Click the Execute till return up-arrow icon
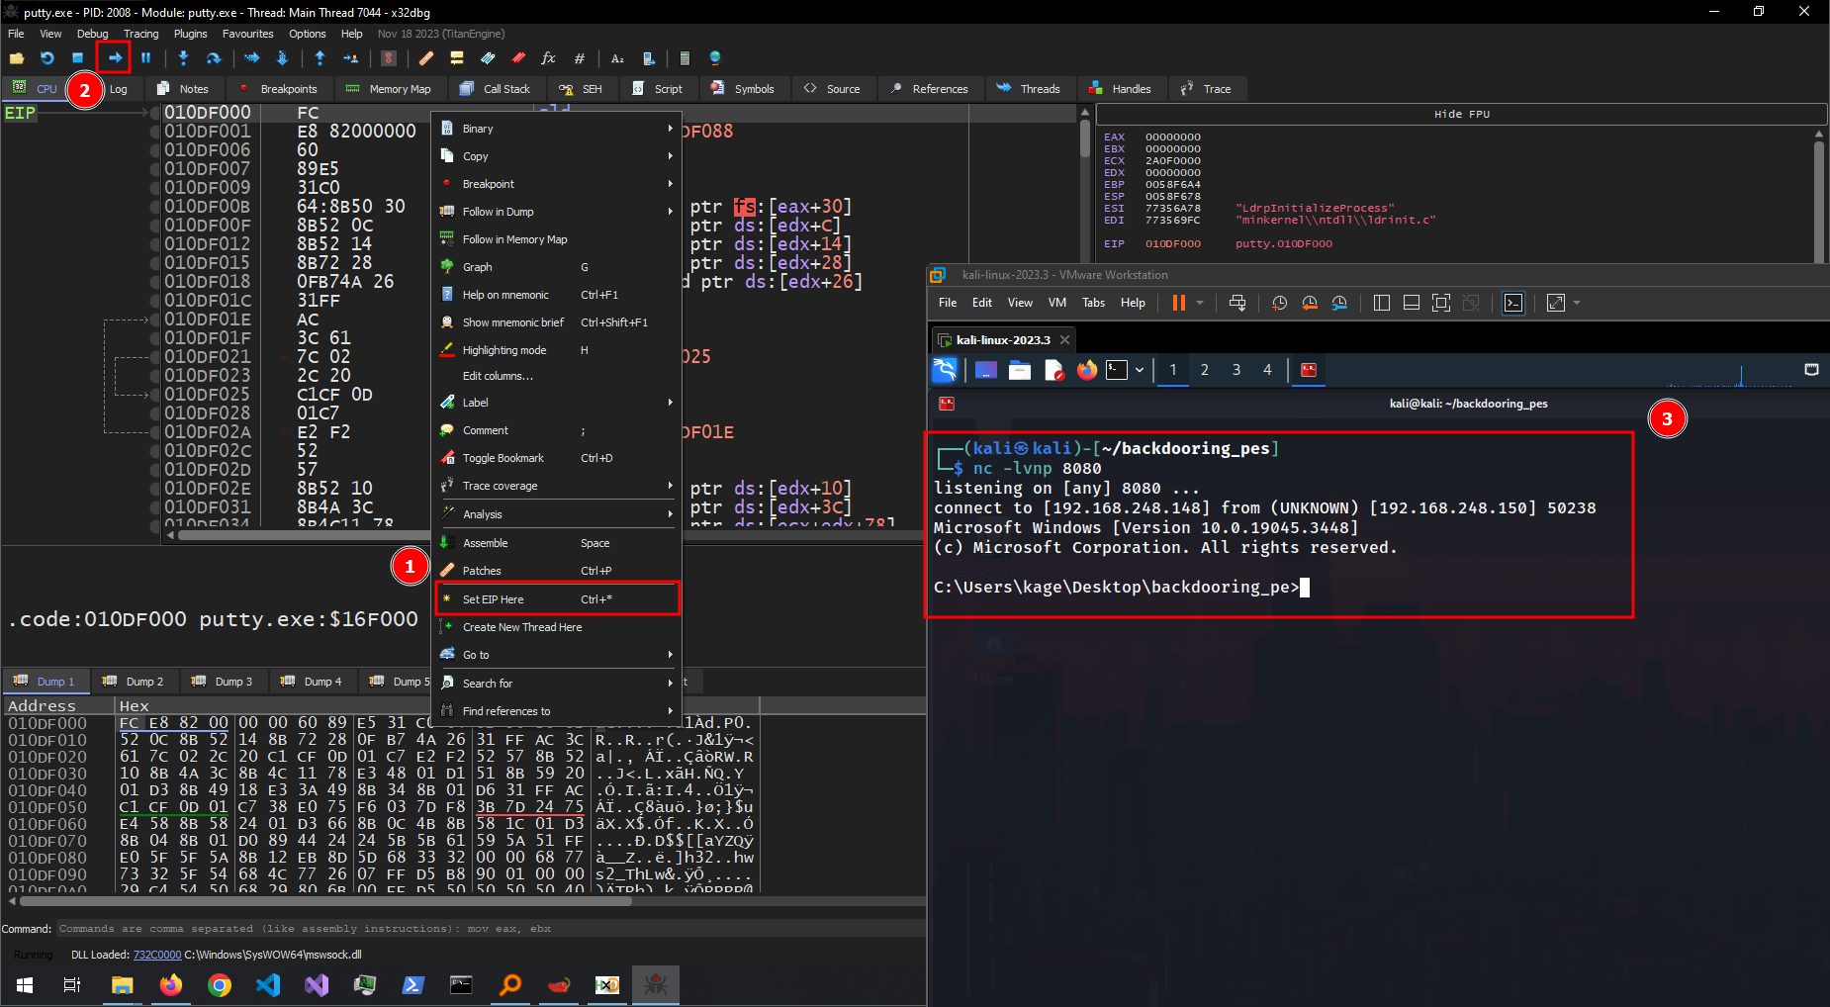Image resolution: width=1830 pixels, height=1007 pixels. click(x=320, y=58)
